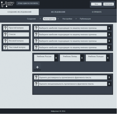Click the Регистрация button
The height and width of the screenshot is (114, 117).
pos(109,4)
